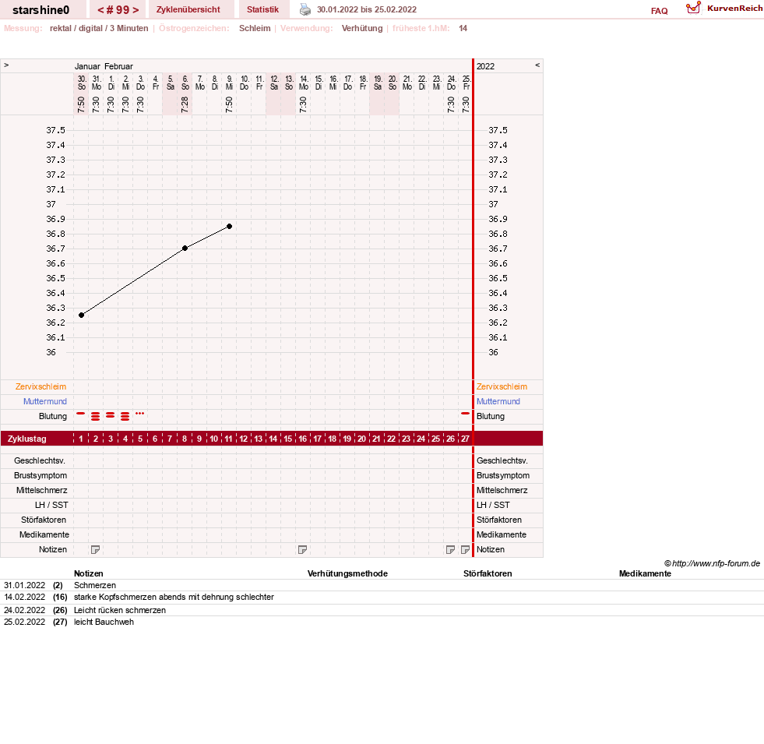Expand chart with left '>' arrow
Viewport: 764px width, 744px height.
coord(6,65)
